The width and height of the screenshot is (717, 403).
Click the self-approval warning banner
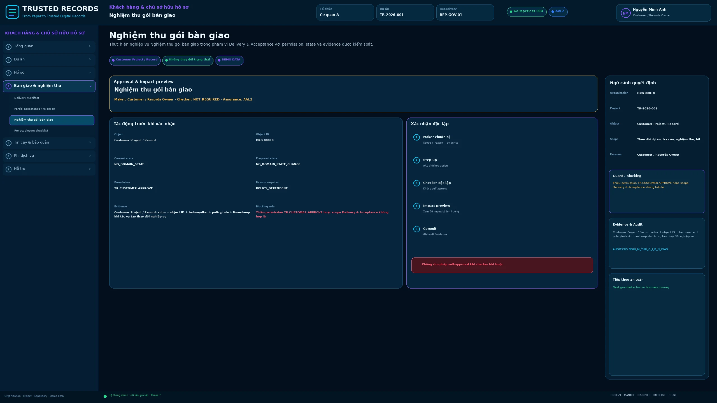tap(502, 265)
